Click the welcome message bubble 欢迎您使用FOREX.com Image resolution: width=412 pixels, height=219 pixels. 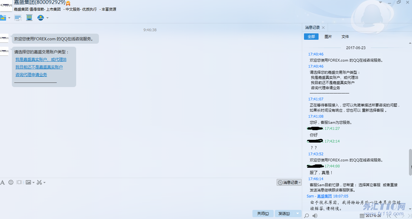[x=56, y=39]
